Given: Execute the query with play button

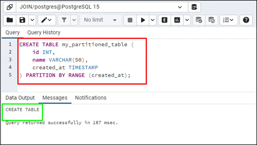Looking at the screenshot, I should point(143,20).
